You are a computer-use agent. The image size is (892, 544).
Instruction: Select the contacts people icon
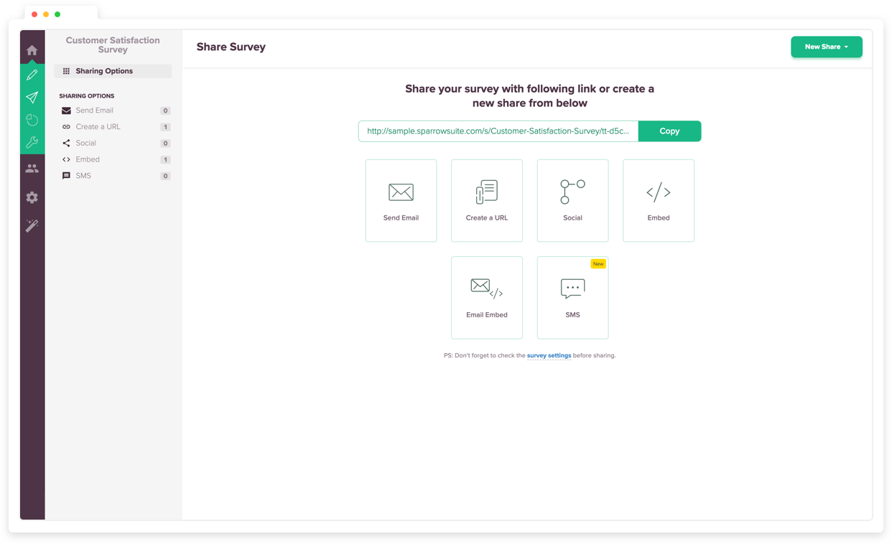click(32, 168)
